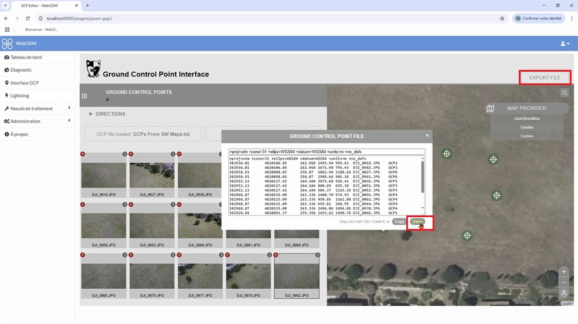Remove image DJI_0027.JPG with red X
578x324 pixels.
[x=131, y=154]
